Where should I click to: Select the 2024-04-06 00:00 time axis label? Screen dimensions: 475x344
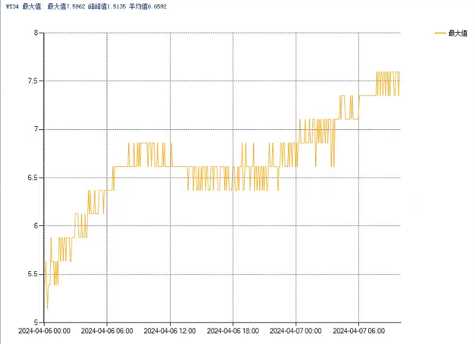pos(44,330)
